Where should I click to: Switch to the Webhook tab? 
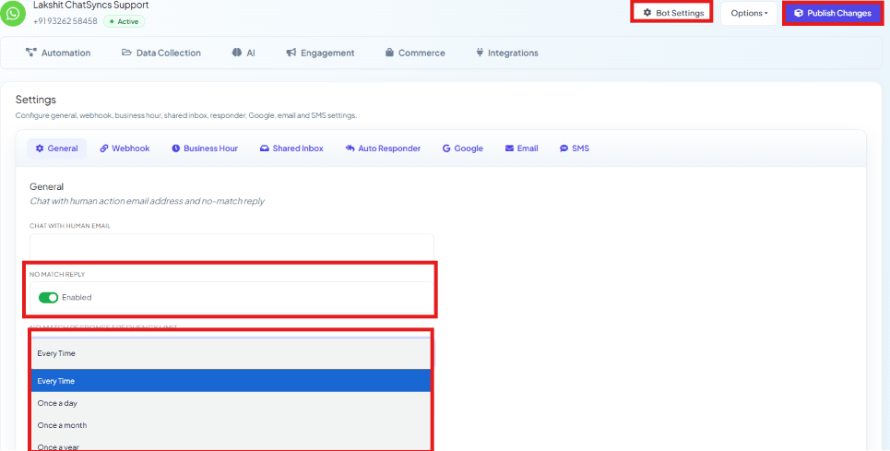125,148
